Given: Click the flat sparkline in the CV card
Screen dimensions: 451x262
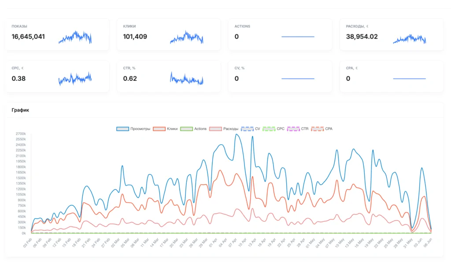Looking at the screenshot, I should [x=298, y=79].
